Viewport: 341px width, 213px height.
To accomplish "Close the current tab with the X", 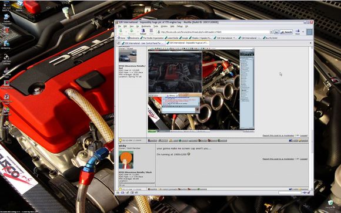I will pos(310,43).
